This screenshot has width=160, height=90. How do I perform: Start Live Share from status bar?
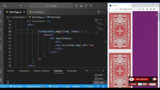click(16, 86)
